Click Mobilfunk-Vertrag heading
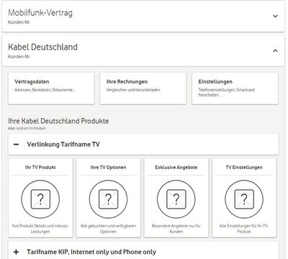The height and width of the screenshot is (259, 288). point(40,13)
